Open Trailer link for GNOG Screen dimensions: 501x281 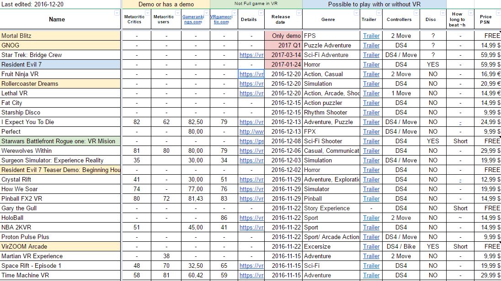(371, 45)
